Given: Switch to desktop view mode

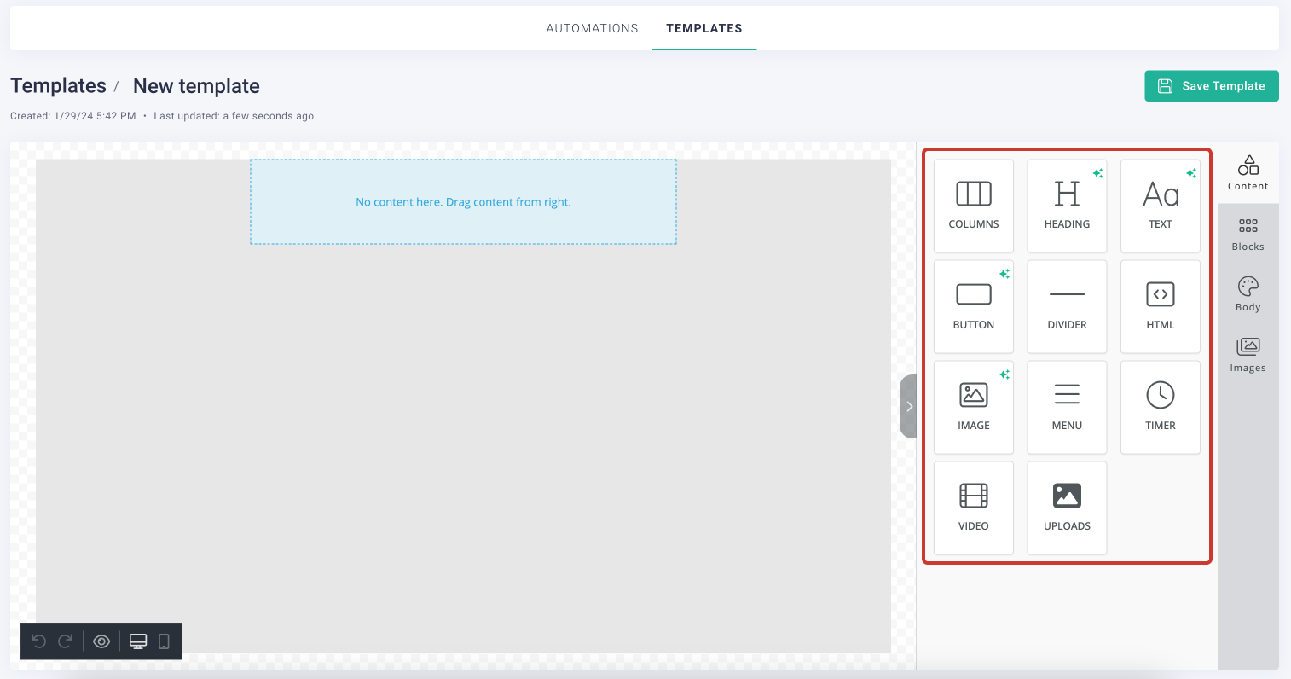Looking at the screenshot, I should click(137, 641).
